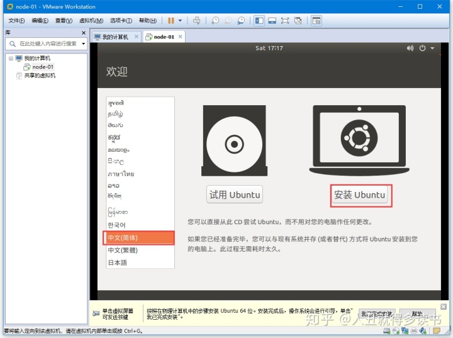Click the CD/DVD status bar icon
This screenshot has width=453, height=338.
(x=396, y=330)
